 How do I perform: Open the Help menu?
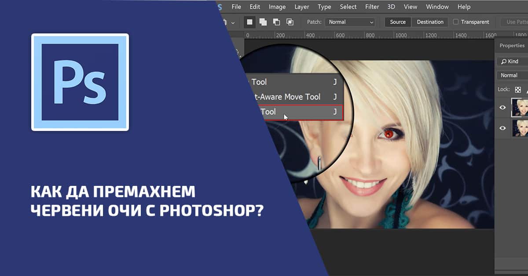coord(464,7)
